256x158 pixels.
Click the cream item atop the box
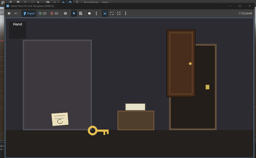[135, 107]
